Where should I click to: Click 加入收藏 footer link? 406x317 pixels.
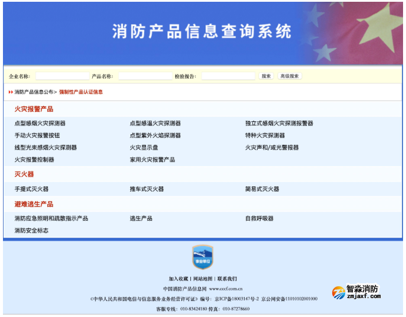coord(178,279)
